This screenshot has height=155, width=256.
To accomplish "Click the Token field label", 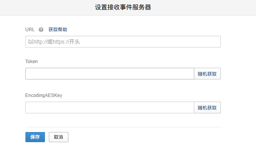I will tap(32, 62).
